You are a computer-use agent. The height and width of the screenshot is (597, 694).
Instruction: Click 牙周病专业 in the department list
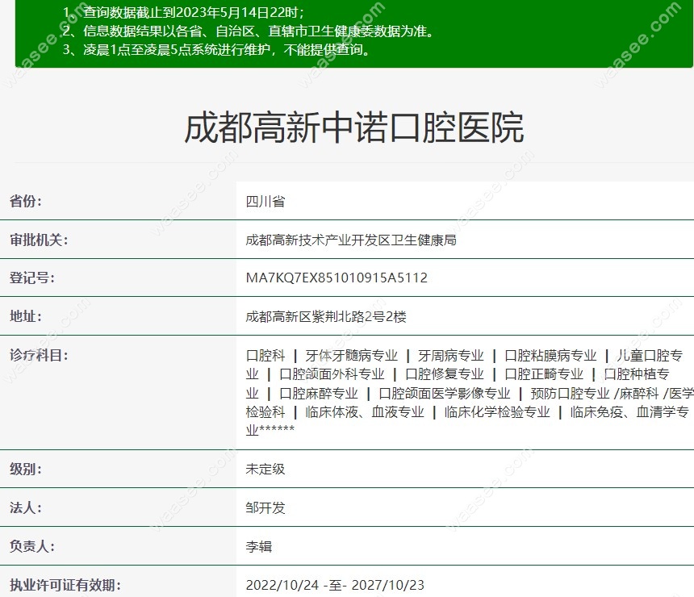click(450, 355)
